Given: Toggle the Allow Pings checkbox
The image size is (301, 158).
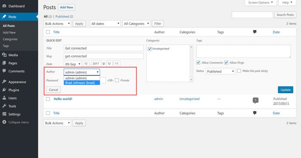Looking at the screenshot, I should (226, 63).
